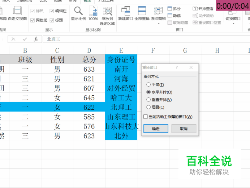Select column H header
This screenshot has width=250, height=188.
coord(217,50)
